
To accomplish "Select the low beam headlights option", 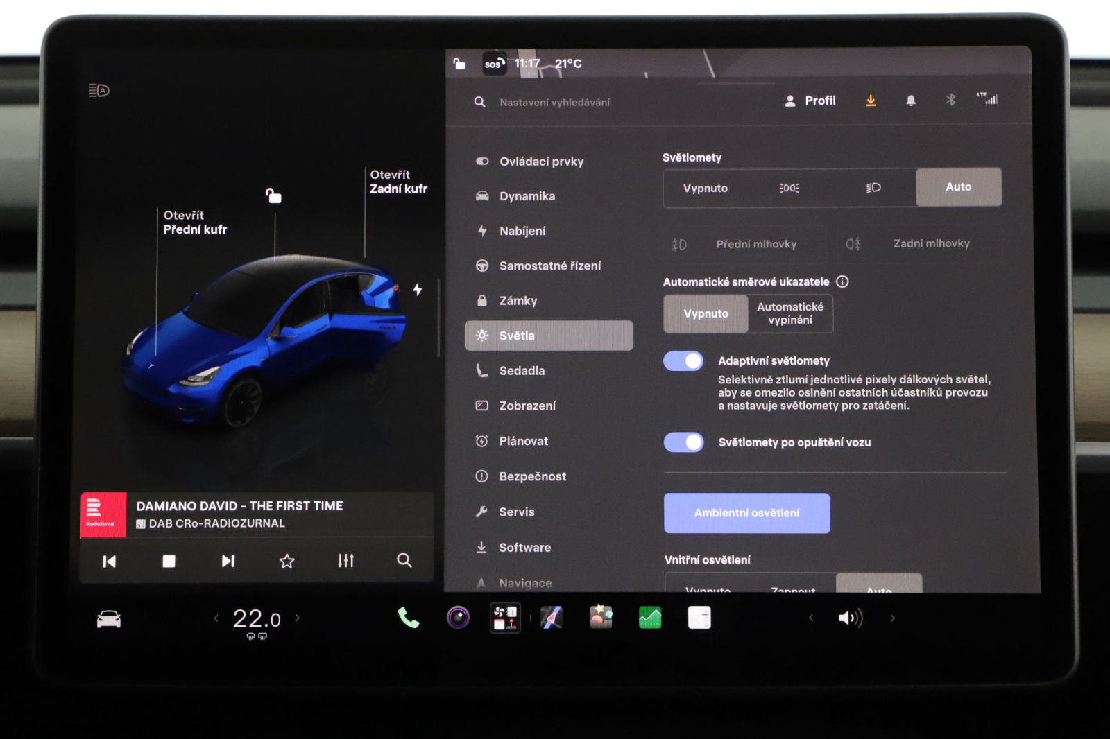I will tap(873, 188).
